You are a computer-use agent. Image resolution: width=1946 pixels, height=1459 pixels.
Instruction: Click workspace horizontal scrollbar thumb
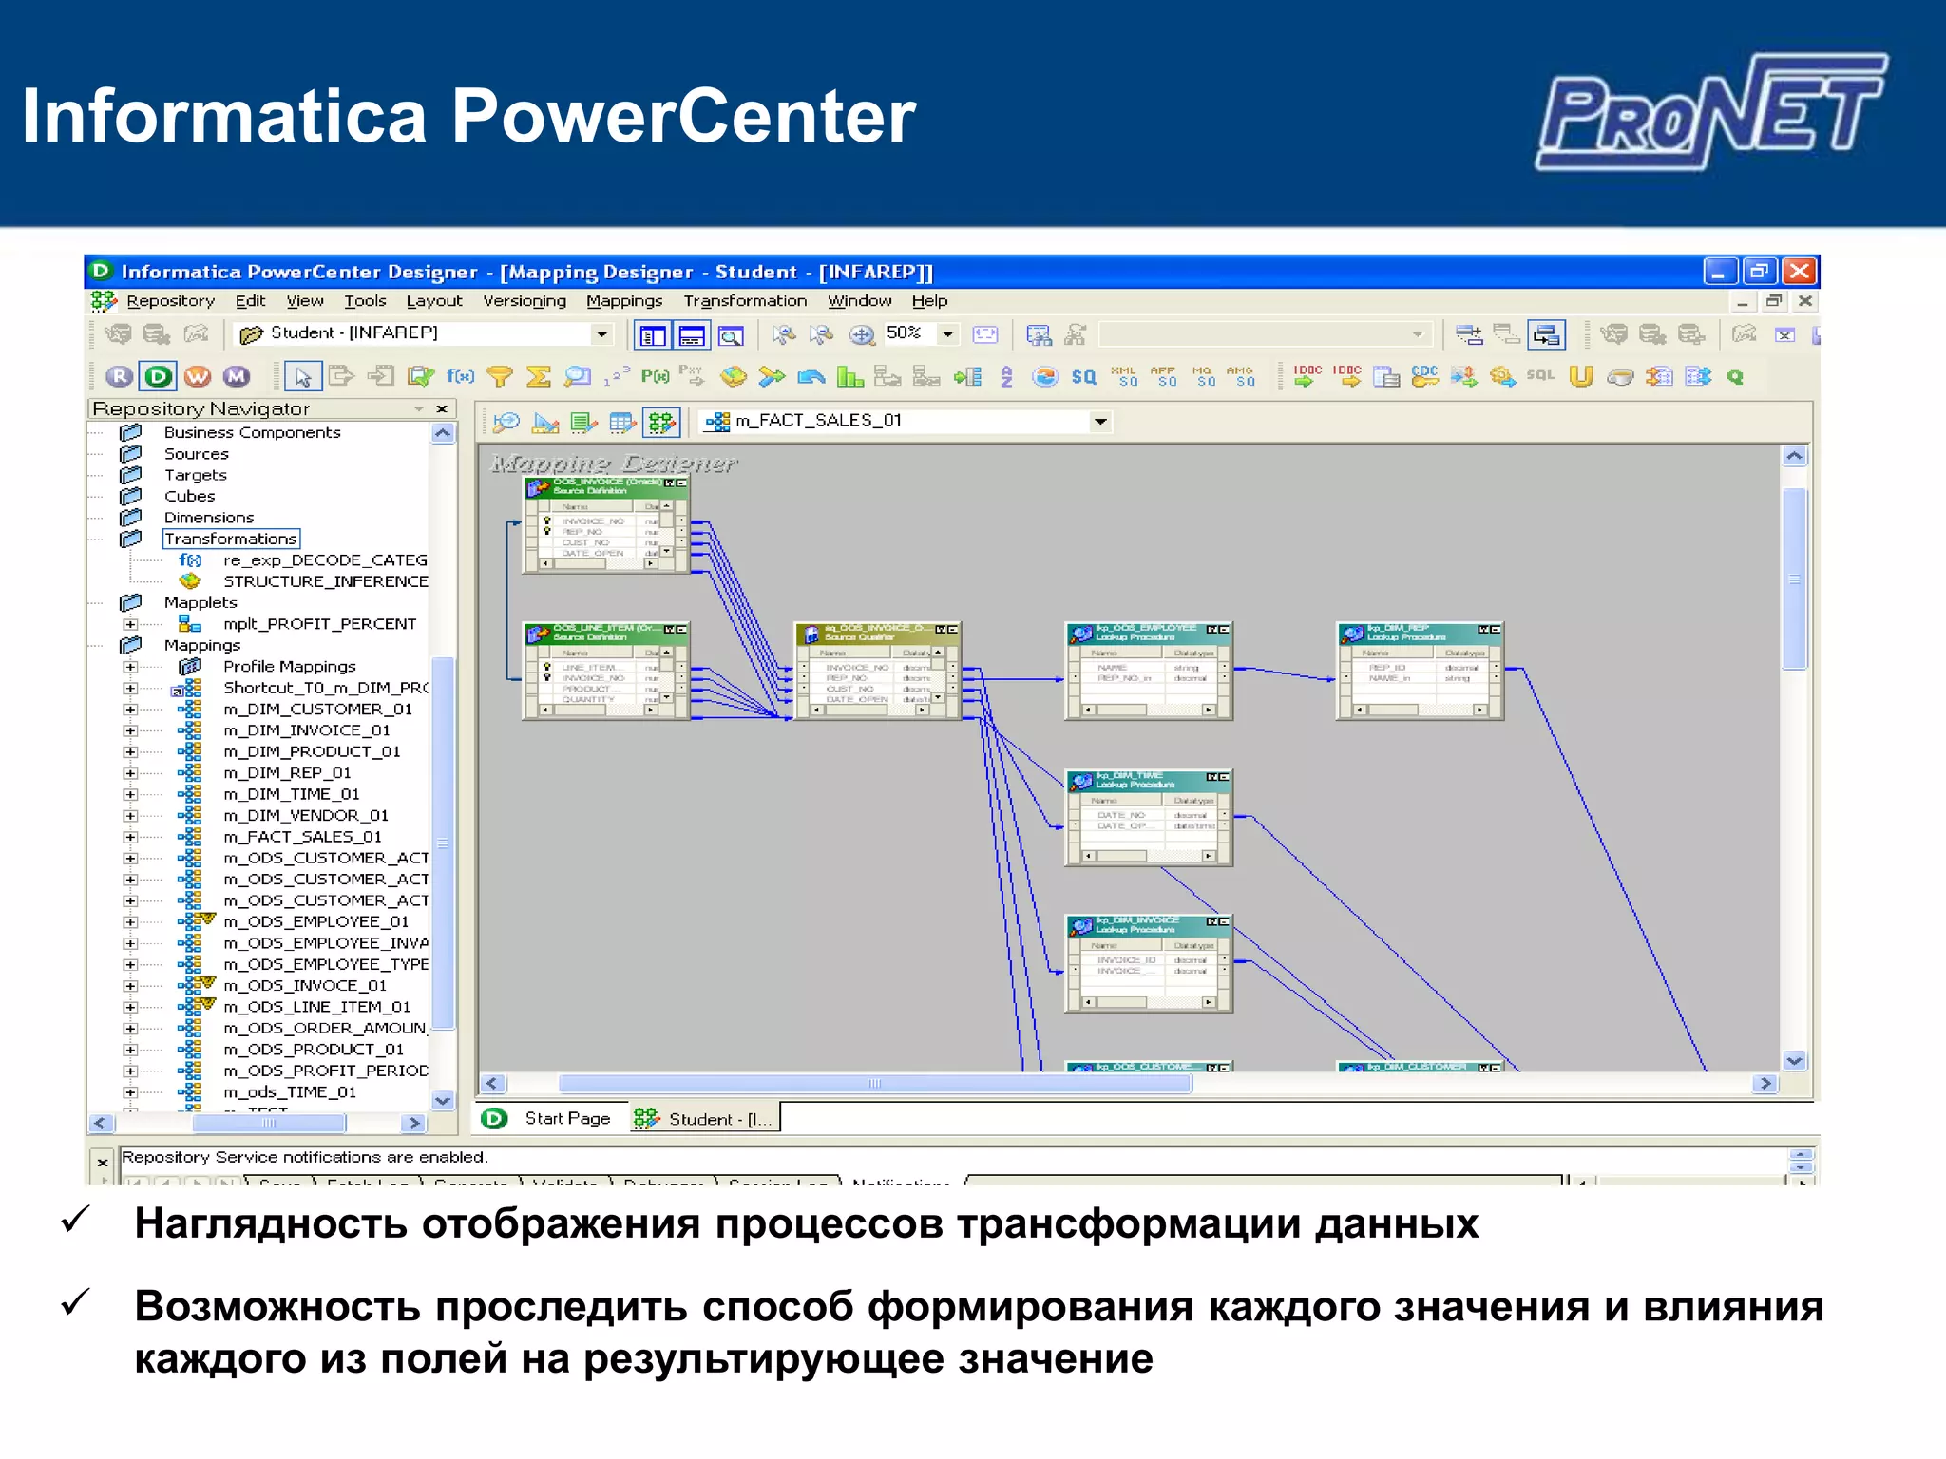pos(875,1083)
